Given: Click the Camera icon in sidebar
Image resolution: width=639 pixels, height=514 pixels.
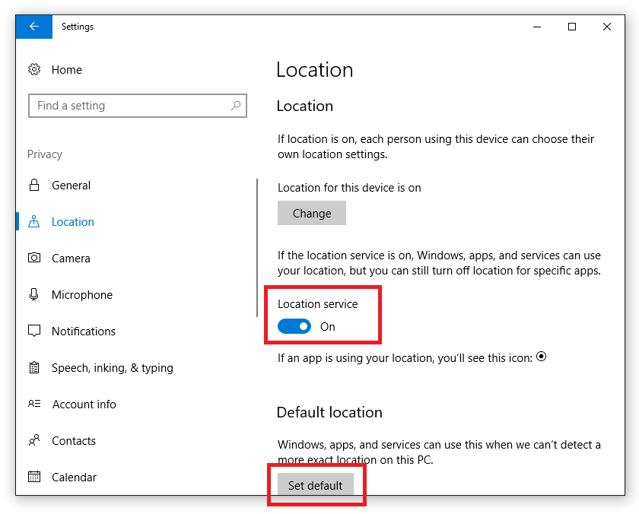Looking at the screenshot, I should tap(34, 258).
